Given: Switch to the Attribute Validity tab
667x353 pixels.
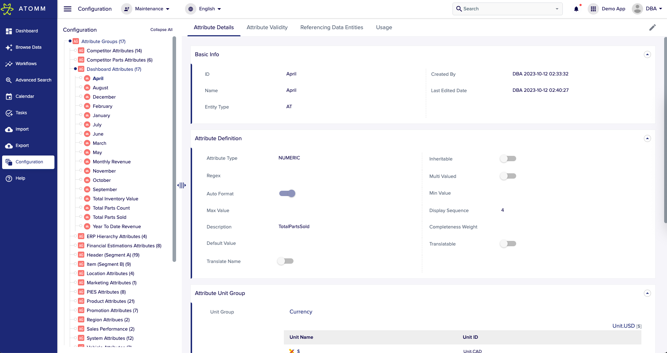Looking at the screenshot, I should (x=267, y=27).
